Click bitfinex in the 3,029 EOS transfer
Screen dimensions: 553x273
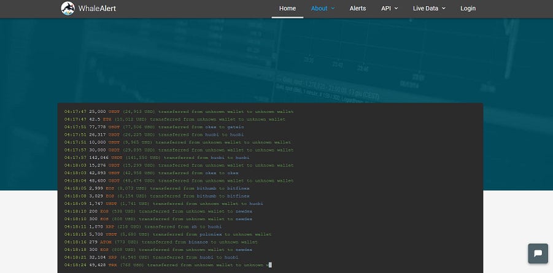point(238,196)
